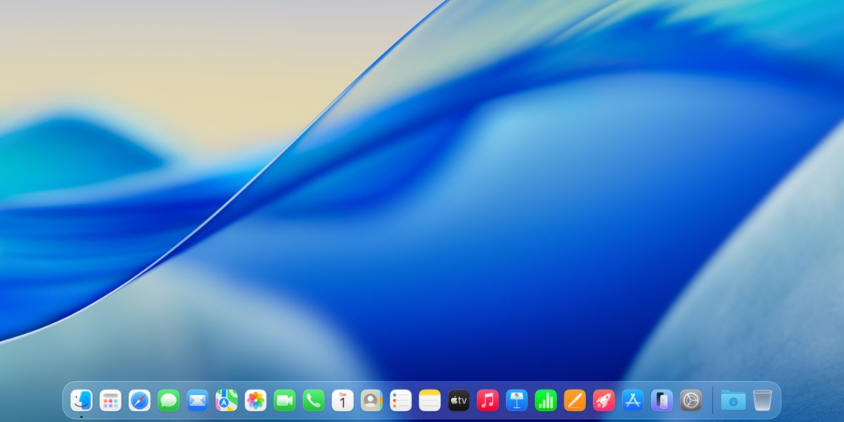
Task: Open the Calendar app icon
Action: [343, 400]
